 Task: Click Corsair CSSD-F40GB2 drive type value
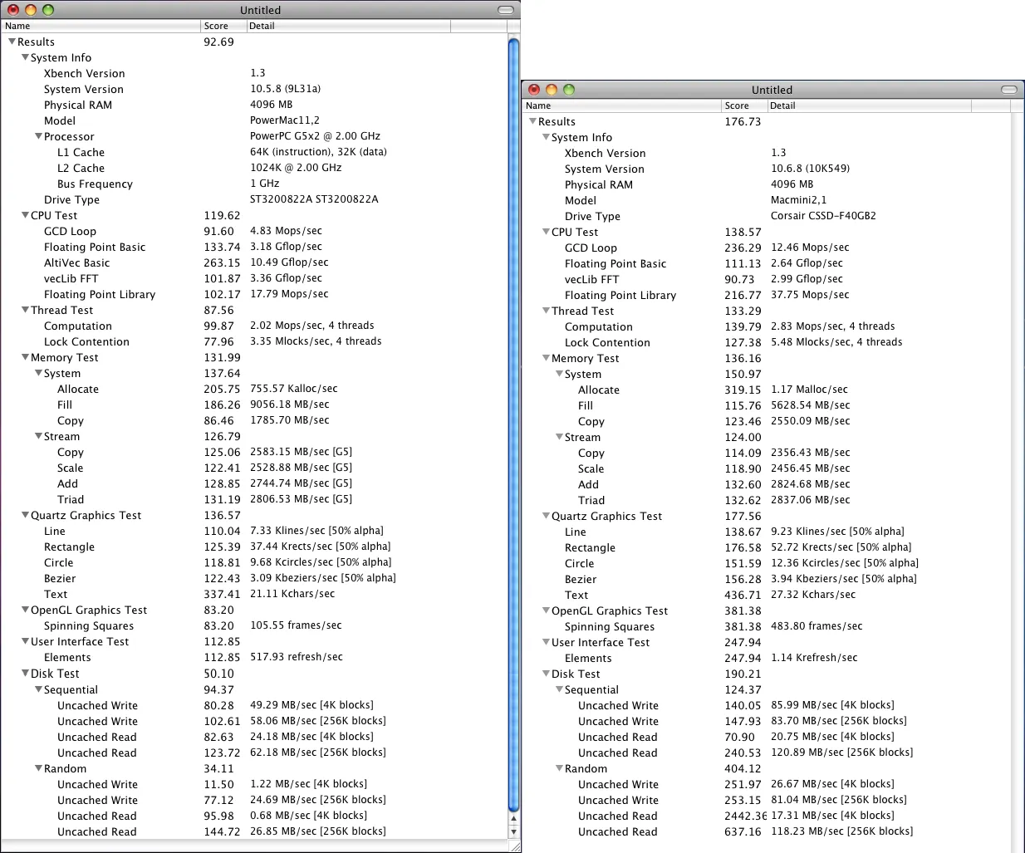823,216
